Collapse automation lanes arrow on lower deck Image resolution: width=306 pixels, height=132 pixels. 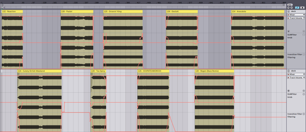[288, 91]
